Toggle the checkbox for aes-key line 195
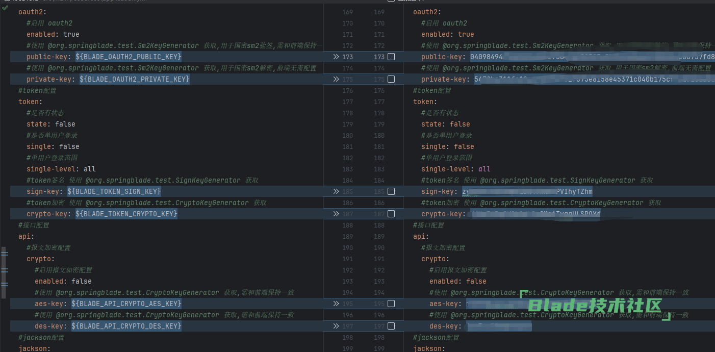The height and width of the screenshot is (352, 715). [391, 304]
